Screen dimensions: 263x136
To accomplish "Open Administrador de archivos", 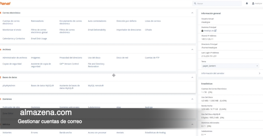I will (15, 58).
